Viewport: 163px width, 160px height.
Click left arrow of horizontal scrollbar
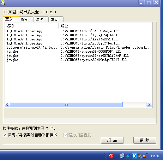8,104
